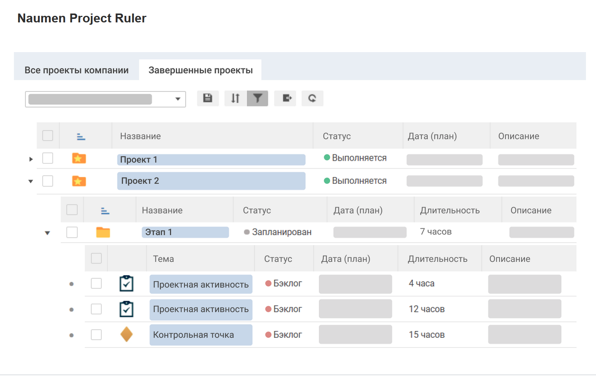Open the view selector dropdown above the table
This screenshot has width=596, height=376.
pyautogui.click(x=106, y=99)
